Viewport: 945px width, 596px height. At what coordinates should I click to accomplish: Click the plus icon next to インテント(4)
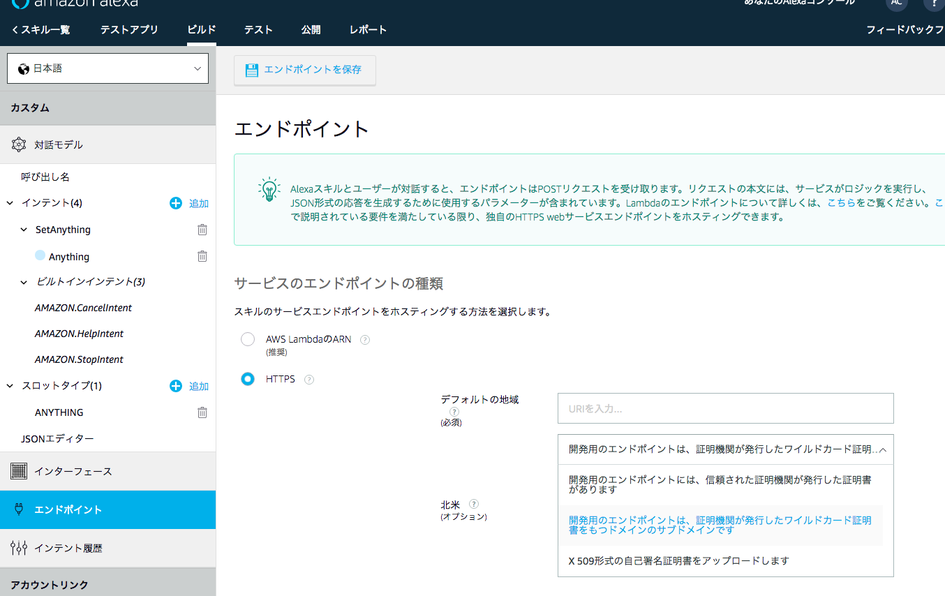tap(176, 203)
